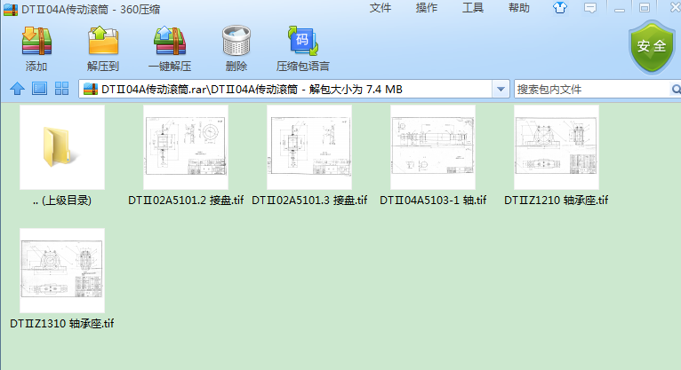Viewport: 681px width, 370px height.
Task: Click the file name 'DTⅡZ1310 轴承座.tif'
Action: [x=62, y=324]
